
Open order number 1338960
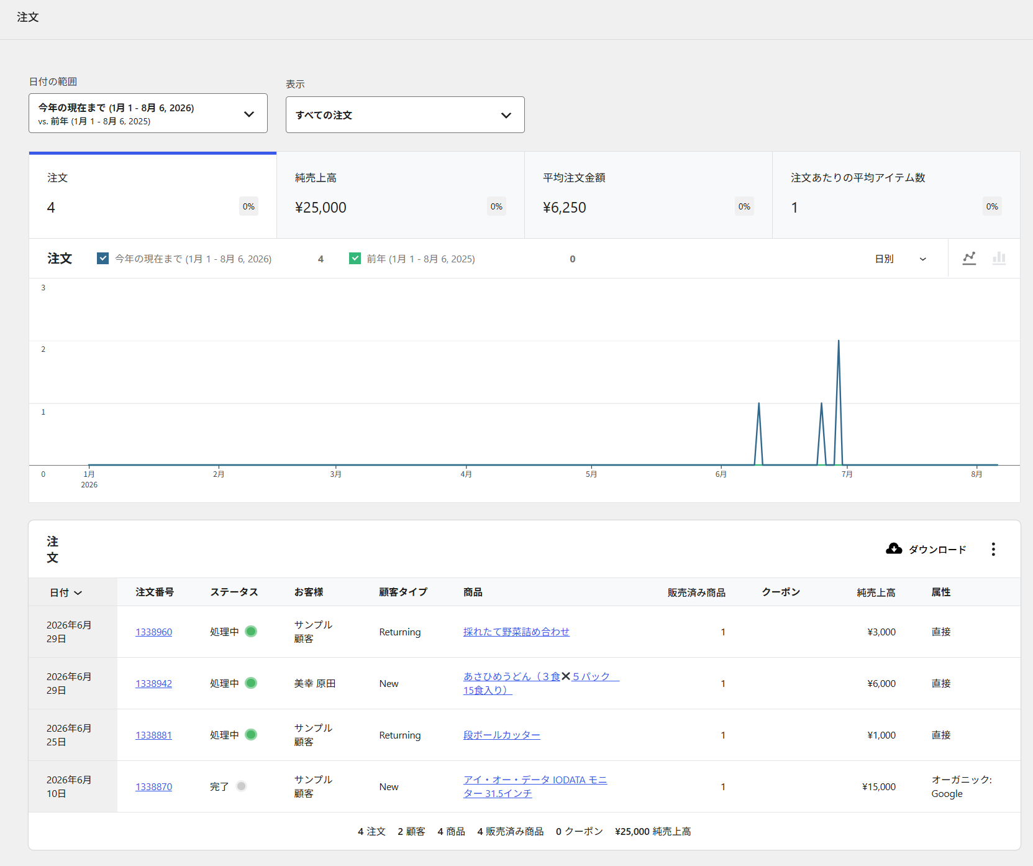click(154, 632)
